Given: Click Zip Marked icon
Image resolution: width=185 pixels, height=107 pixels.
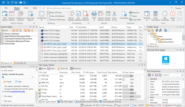Looking at the screenshot, I should click(78, 15).
